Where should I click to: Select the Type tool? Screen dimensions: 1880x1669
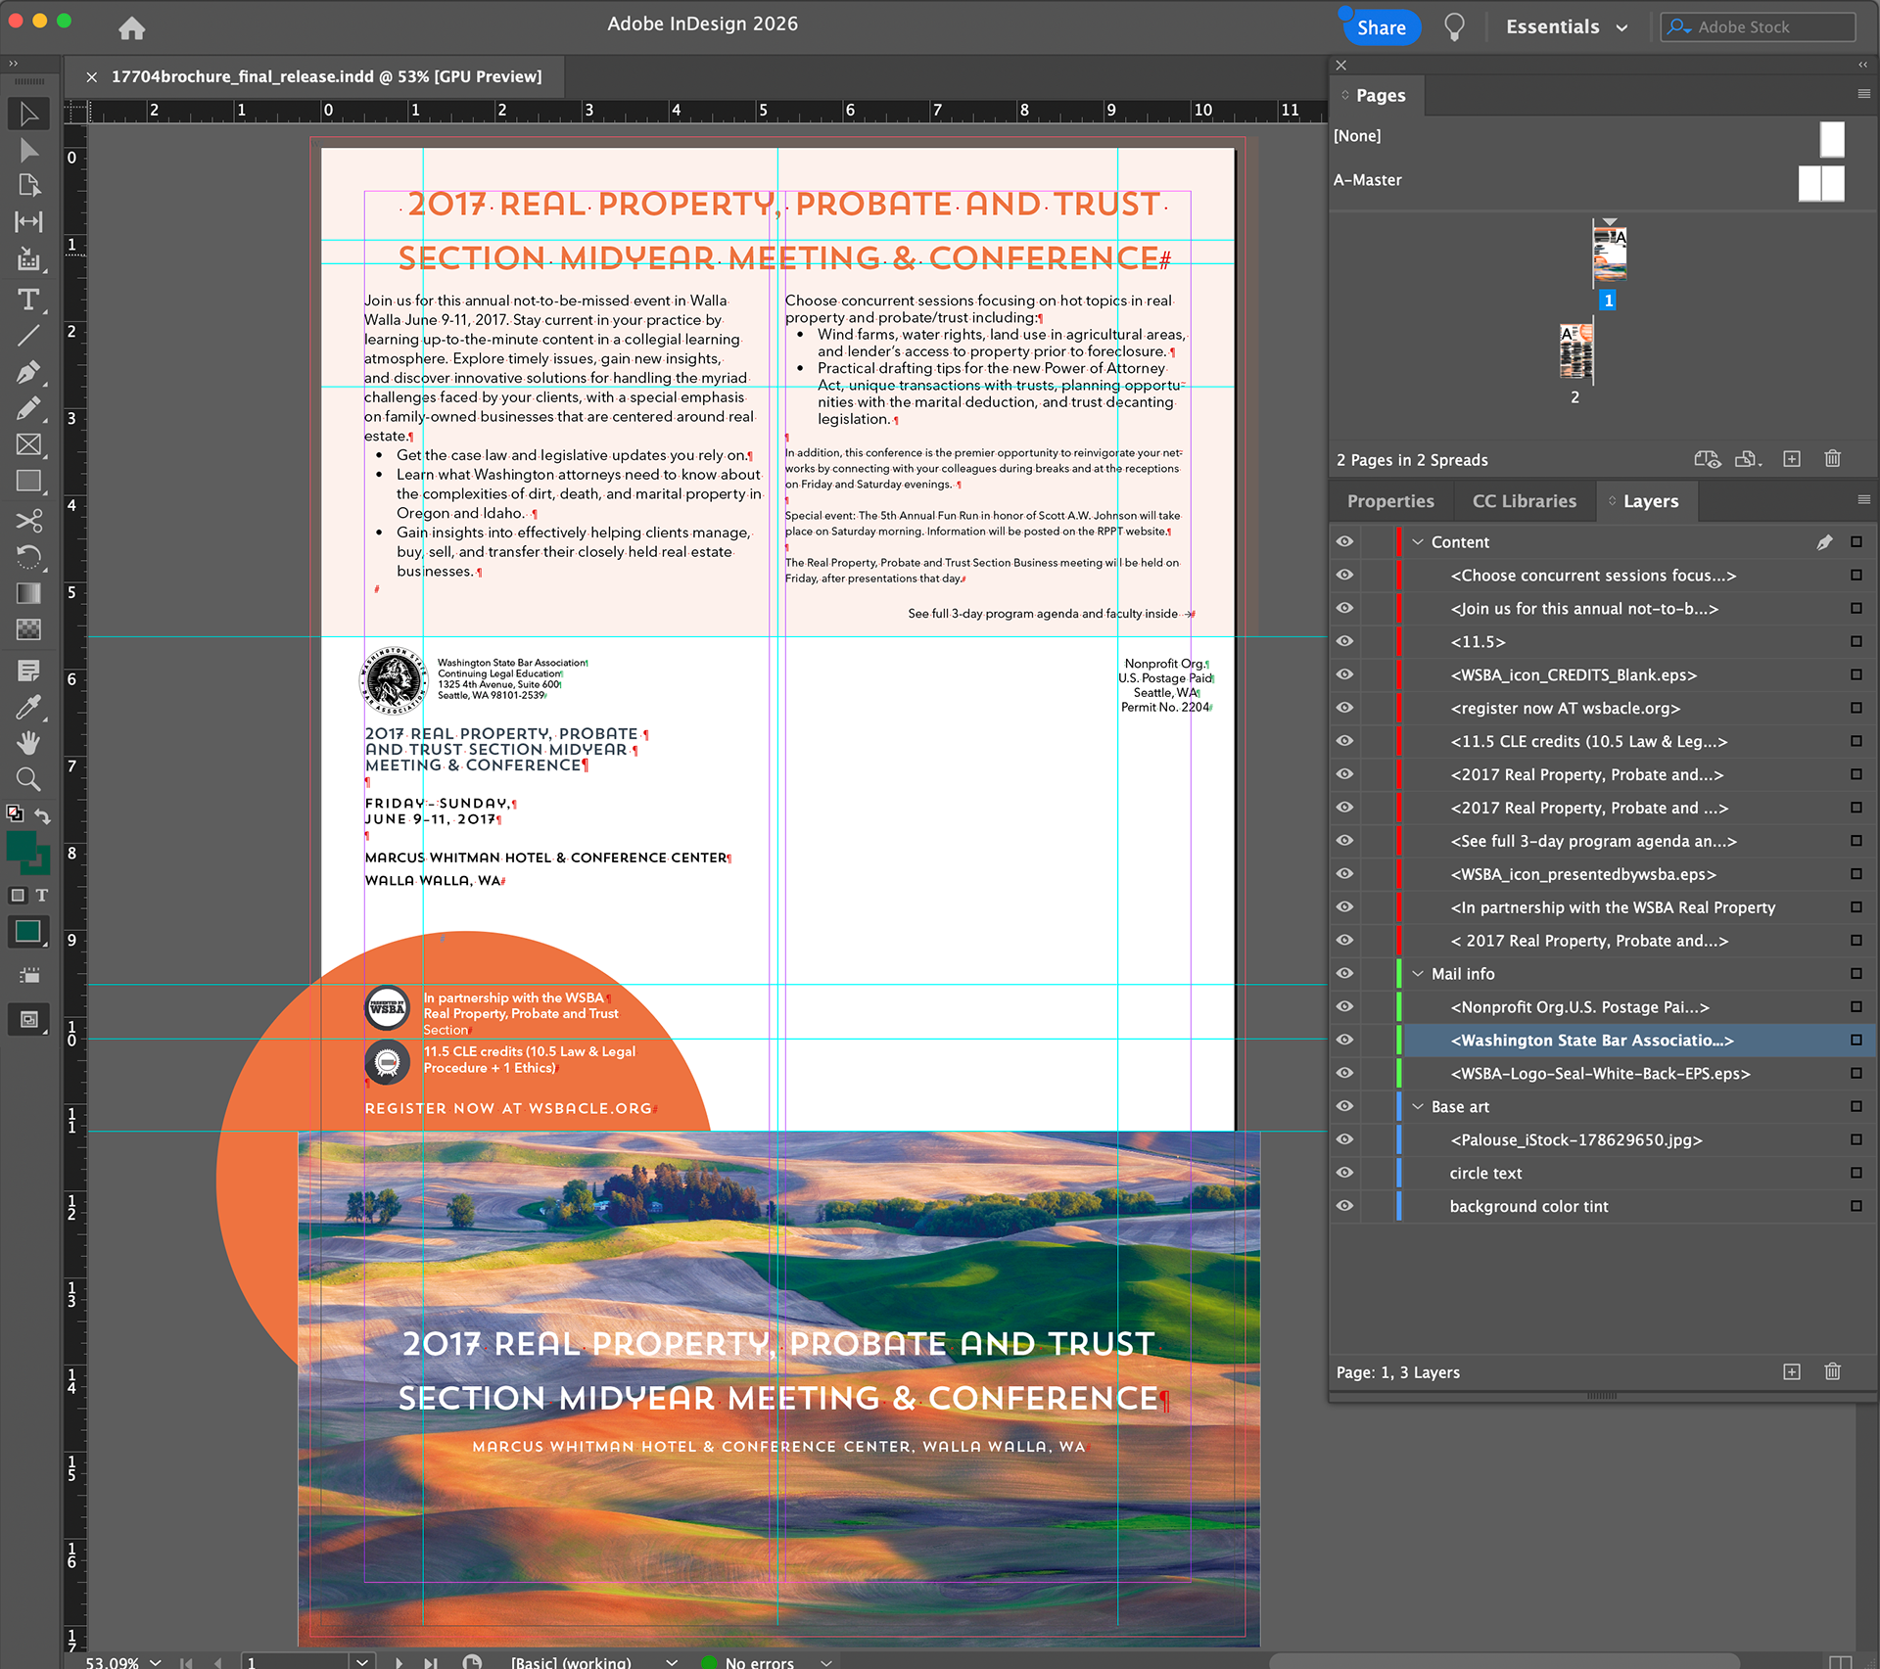tap(28, 300)
